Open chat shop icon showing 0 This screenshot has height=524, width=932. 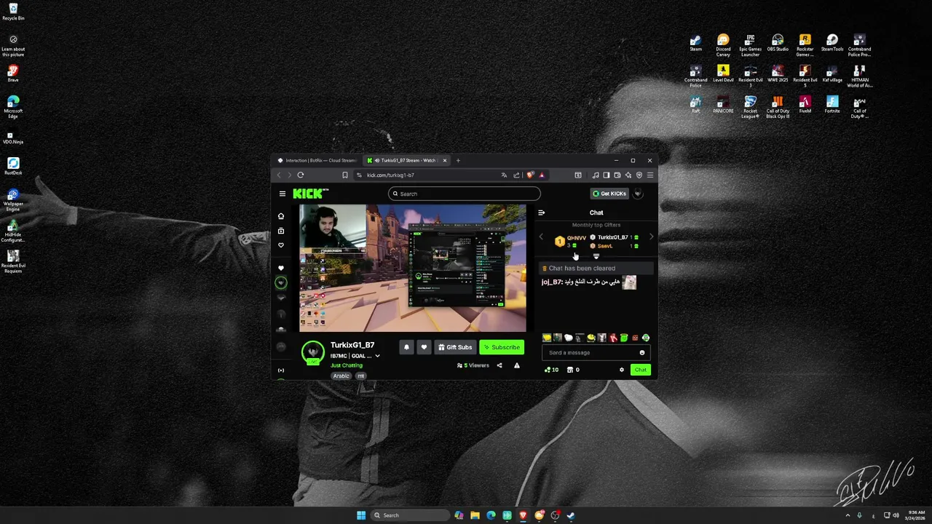[573, 370]
